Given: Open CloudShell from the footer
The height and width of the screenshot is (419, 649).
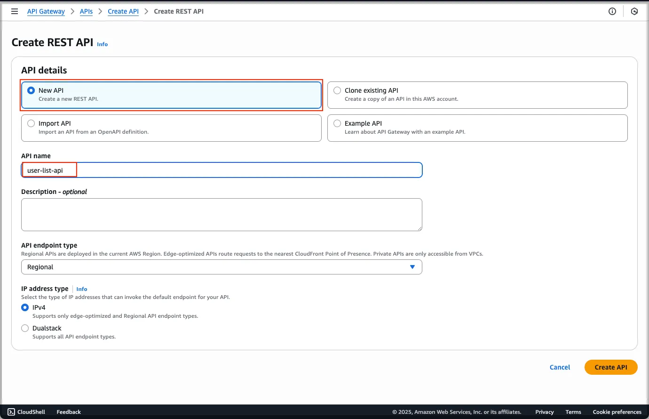Looking at the screenshot, I should pyautogui.click(x=27, y=412).
